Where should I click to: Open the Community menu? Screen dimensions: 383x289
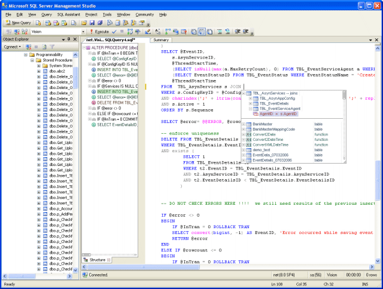point(145,14)
